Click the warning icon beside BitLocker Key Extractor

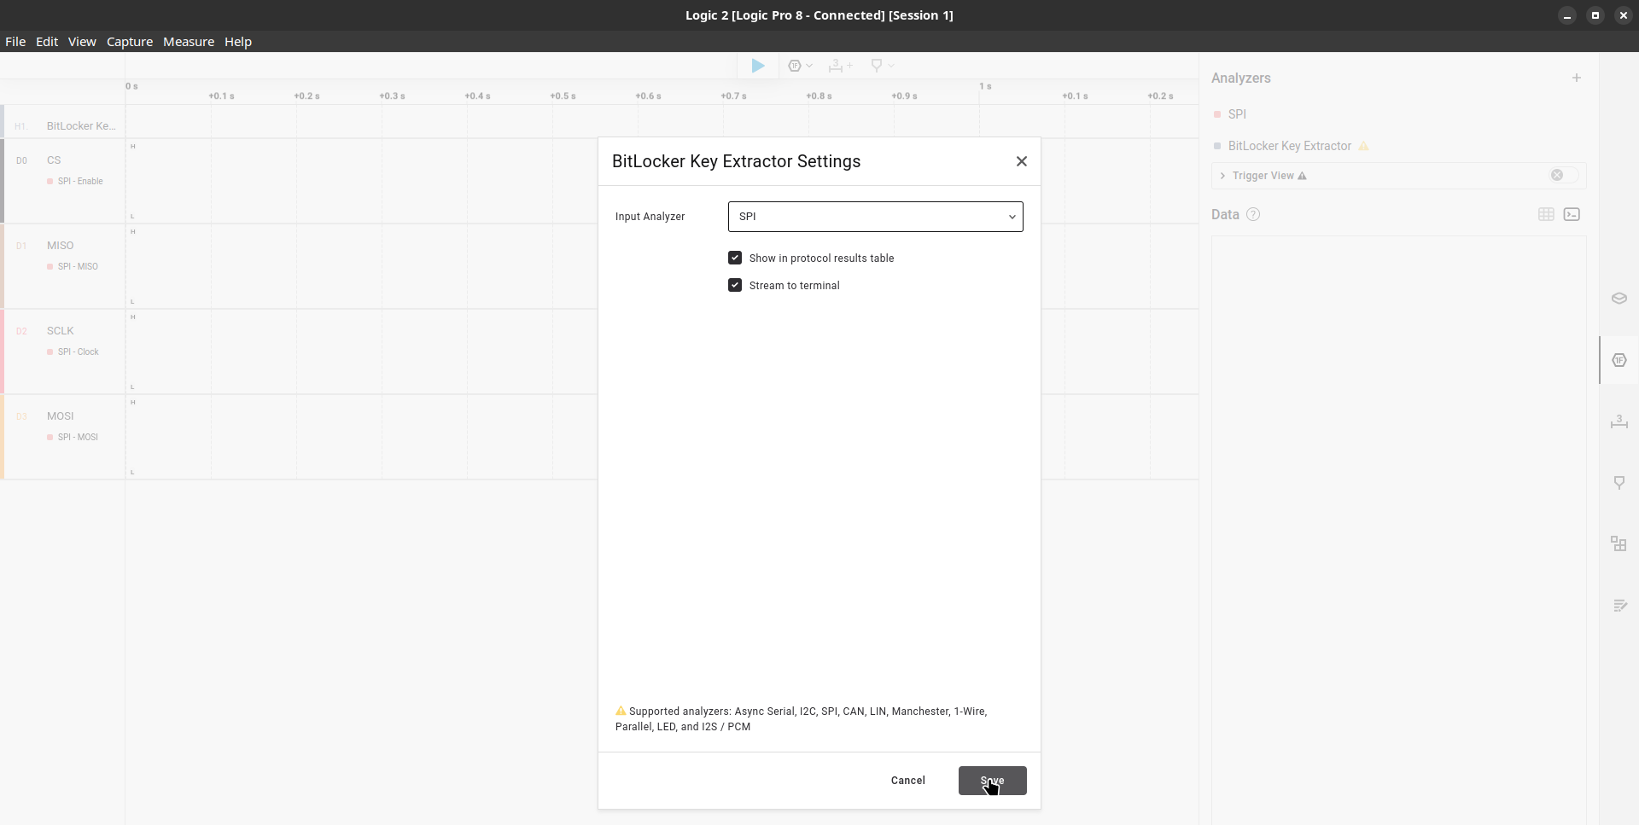point(1363,146)
